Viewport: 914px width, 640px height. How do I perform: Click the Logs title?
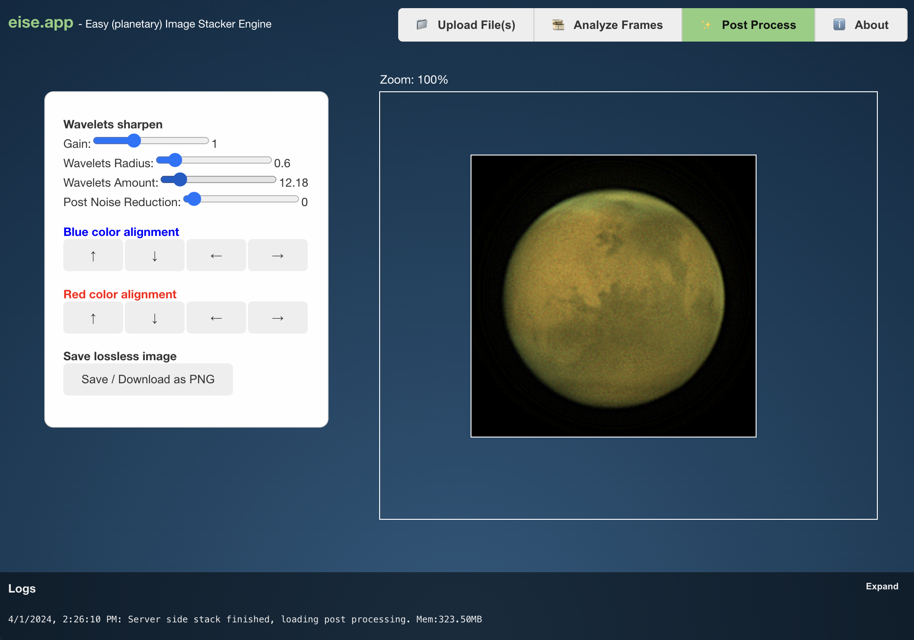22,588
